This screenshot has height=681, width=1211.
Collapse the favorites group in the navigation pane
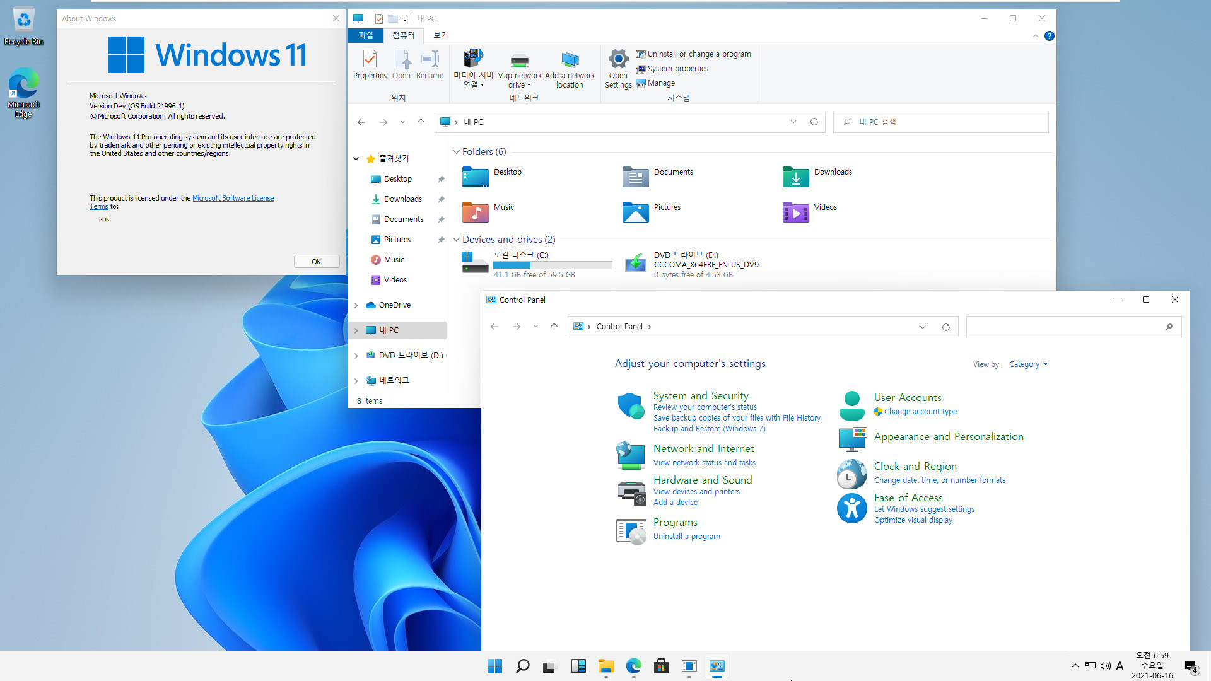[356, 159]
